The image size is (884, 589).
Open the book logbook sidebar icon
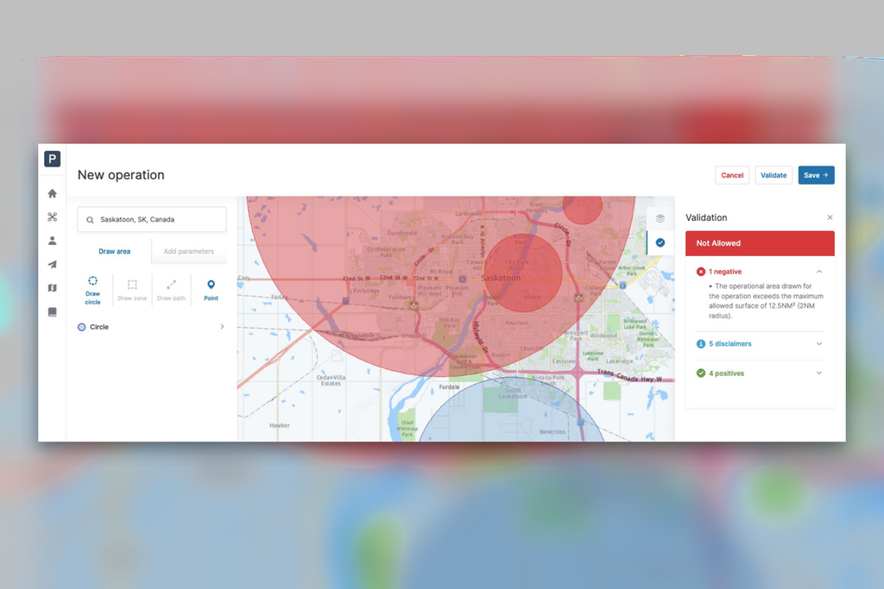coord(53,311)
